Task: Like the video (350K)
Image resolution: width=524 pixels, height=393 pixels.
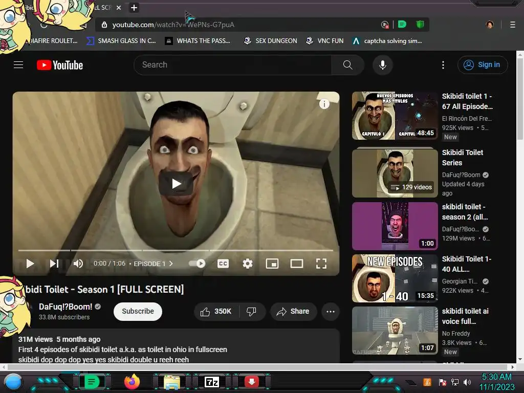Action: 216,312
